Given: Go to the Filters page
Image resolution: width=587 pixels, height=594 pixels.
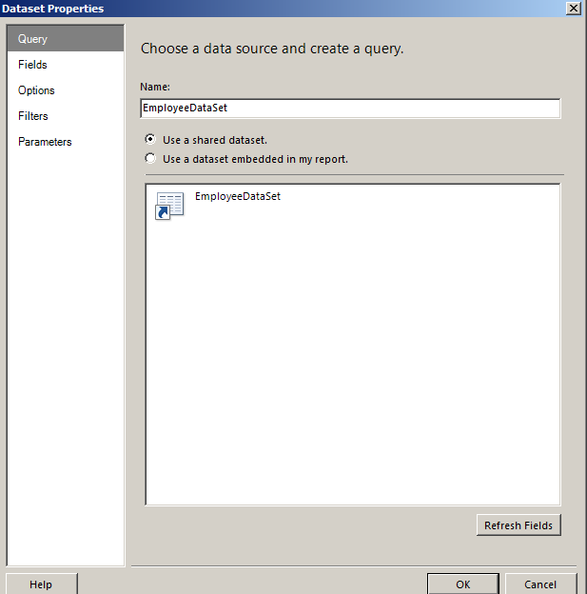Looking at the screenshot, I should [x=65, y=116].
